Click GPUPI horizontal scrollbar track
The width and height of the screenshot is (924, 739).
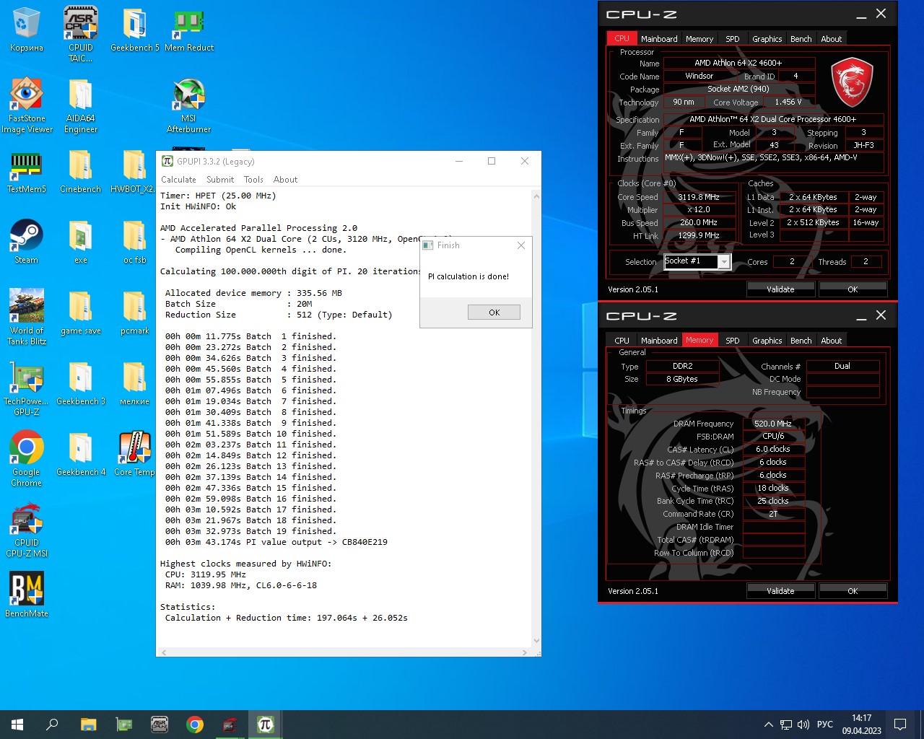coord(344,652)
